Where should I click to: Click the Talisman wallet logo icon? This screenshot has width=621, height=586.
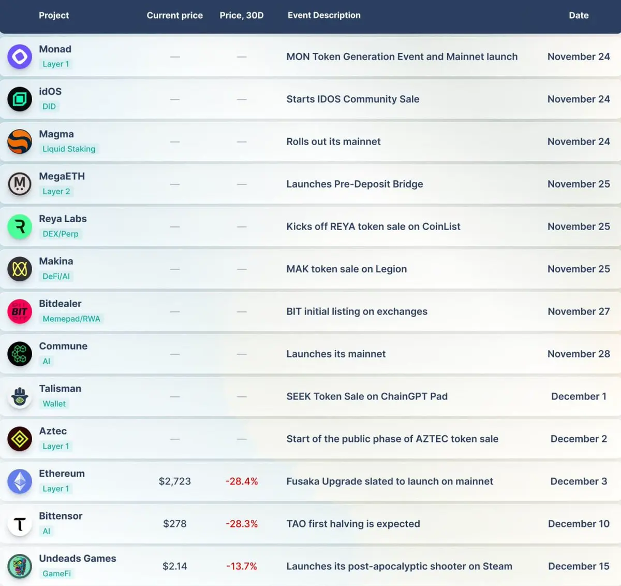[x=20, y=396]
